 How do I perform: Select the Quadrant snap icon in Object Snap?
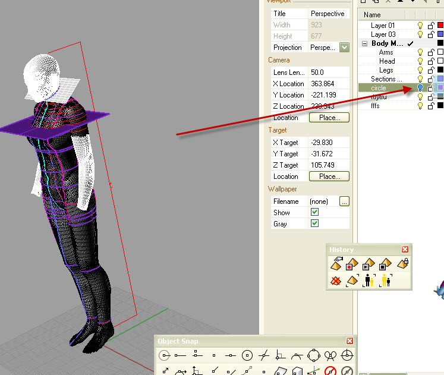click(314, 355)
